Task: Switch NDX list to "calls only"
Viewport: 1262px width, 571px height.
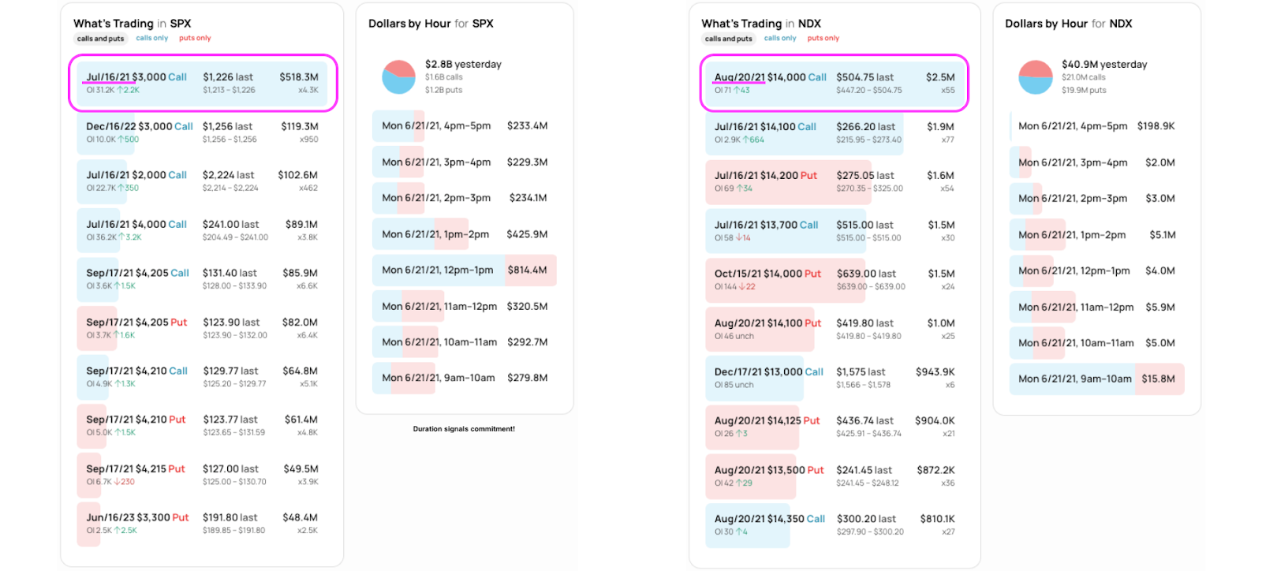Action: point(780,38)
